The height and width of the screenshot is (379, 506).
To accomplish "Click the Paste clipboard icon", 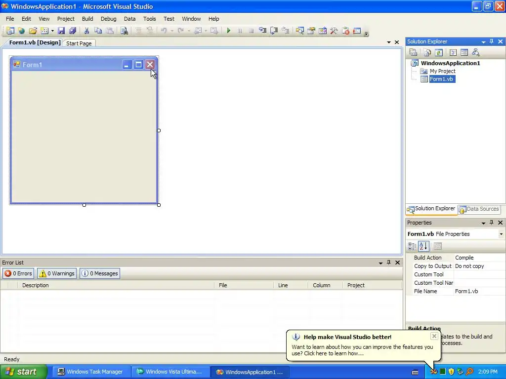I will point(110,31).
